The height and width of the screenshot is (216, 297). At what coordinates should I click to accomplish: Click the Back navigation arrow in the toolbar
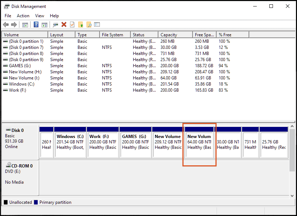(5, 24)
